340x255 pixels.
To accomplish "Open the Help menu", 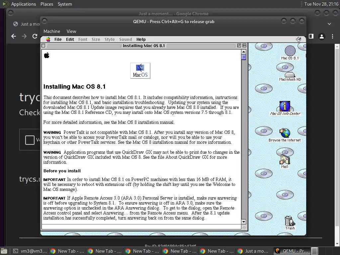I will coord(141,39).
